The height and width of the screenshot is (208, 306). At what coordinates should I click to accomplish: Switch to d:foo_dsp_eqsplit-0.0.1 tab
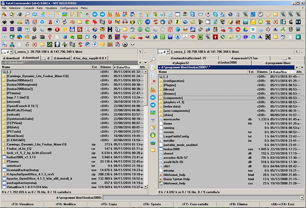coord(90,58)
